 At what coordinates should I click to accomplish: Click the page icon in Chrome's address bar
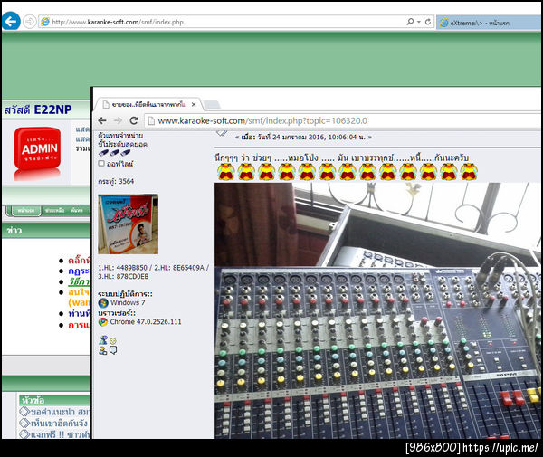coord(151,121)
